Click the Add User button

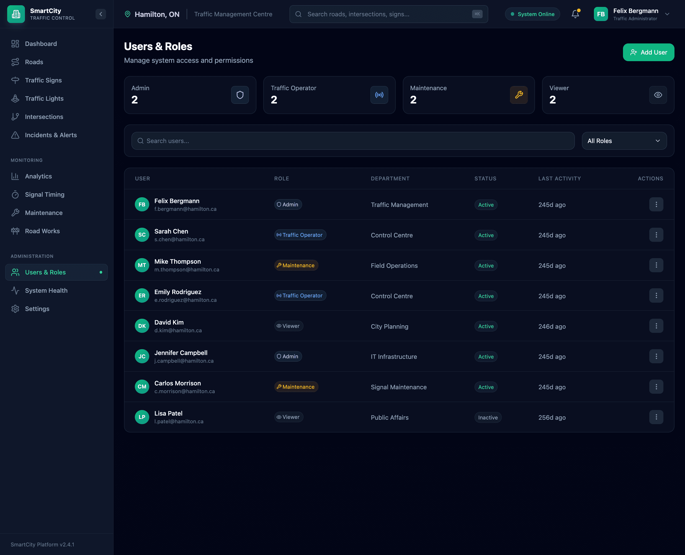(648, 53)
